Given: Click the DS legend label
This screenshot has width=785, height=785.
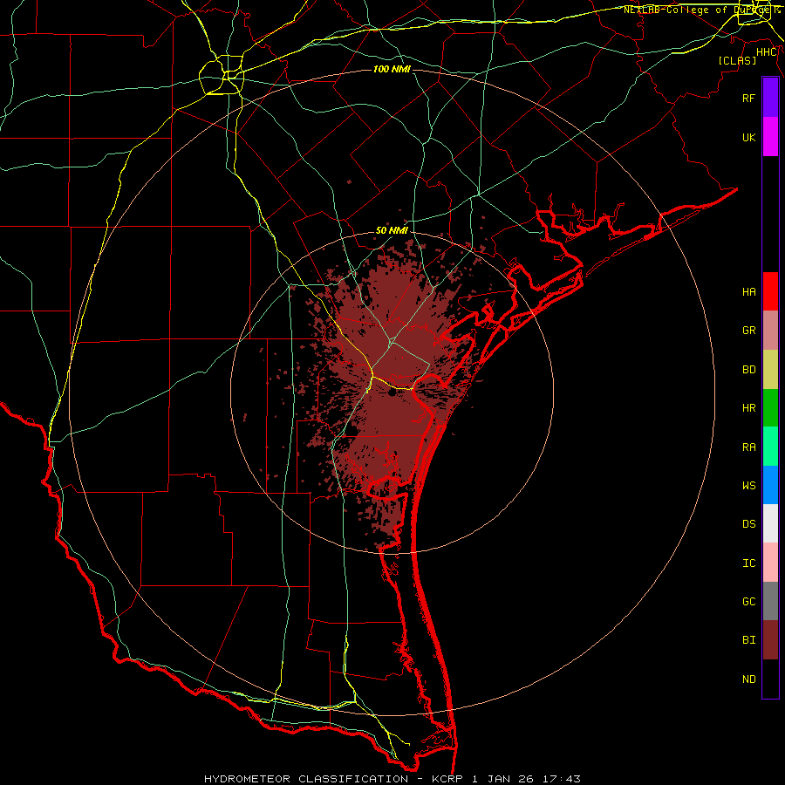Looking at the screenshot, I should click(748, 524).
